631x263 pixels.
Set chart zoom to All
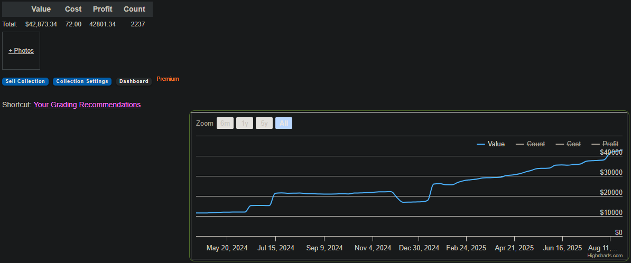pyautogui.click(x=284, y=123)
